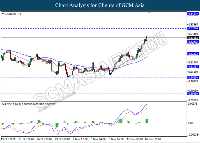Screen dimensions: 200x143
Task: Click the 0.91190 price axis value
Action: pos(193,72)
